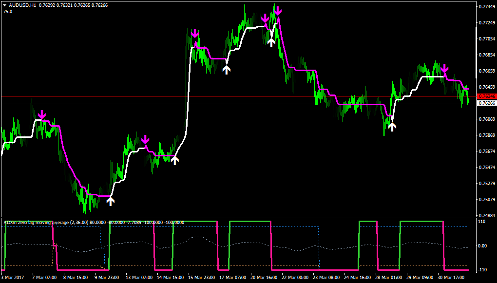The image size is (497, 283).
Task: Click the 29 Mar 09:00 time label
Action: 420,278
